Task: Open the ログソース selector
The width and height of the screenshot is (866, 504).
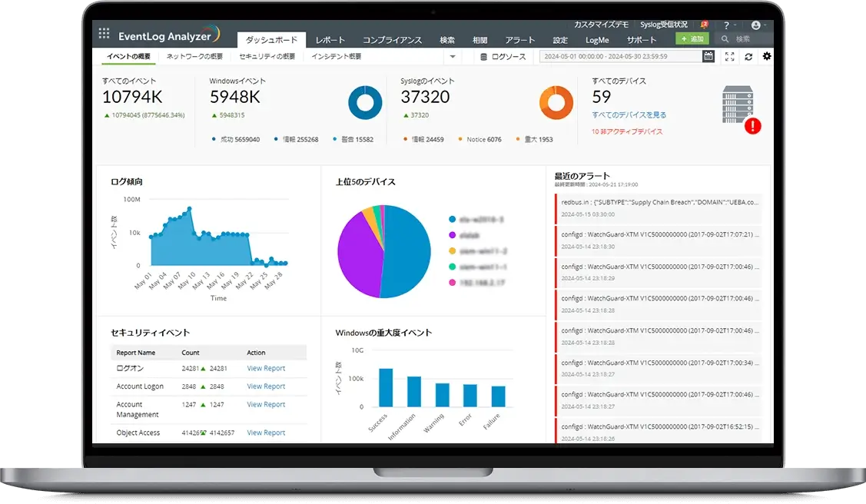Action: [503, 56]
